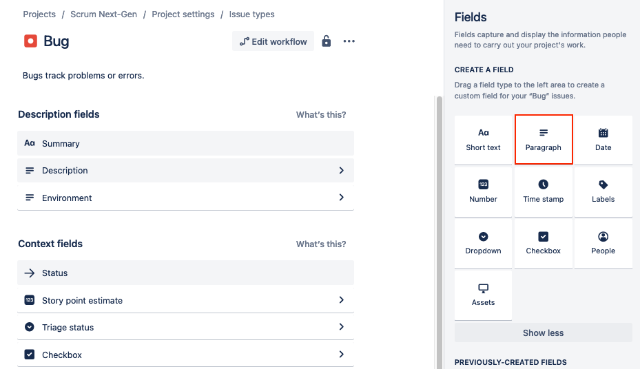Select the Labels field type
This screenshot has height=369, width=640.
[603, 191]
